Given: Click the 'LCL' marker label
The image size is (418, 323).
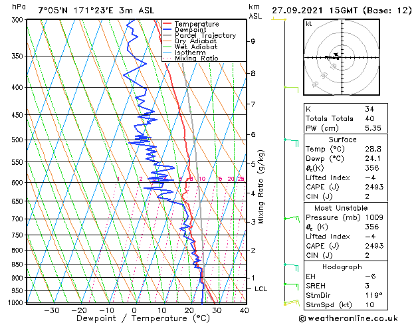Looking at the screenshot, I should point(261,289).
